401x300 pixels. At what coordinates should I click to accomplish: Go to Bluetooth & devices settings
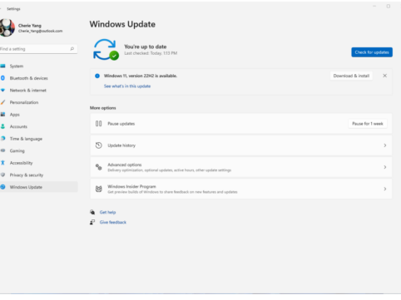click(x=38, y=78)
